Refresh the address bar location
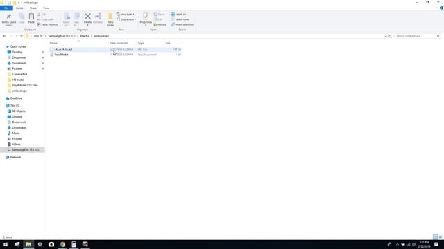This screenshot has height=249, width=444. 390,36
